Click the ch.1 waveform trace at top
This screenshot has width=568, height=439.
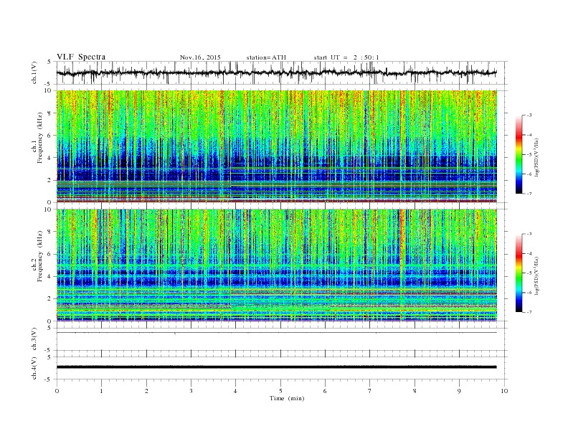point(276,72)
